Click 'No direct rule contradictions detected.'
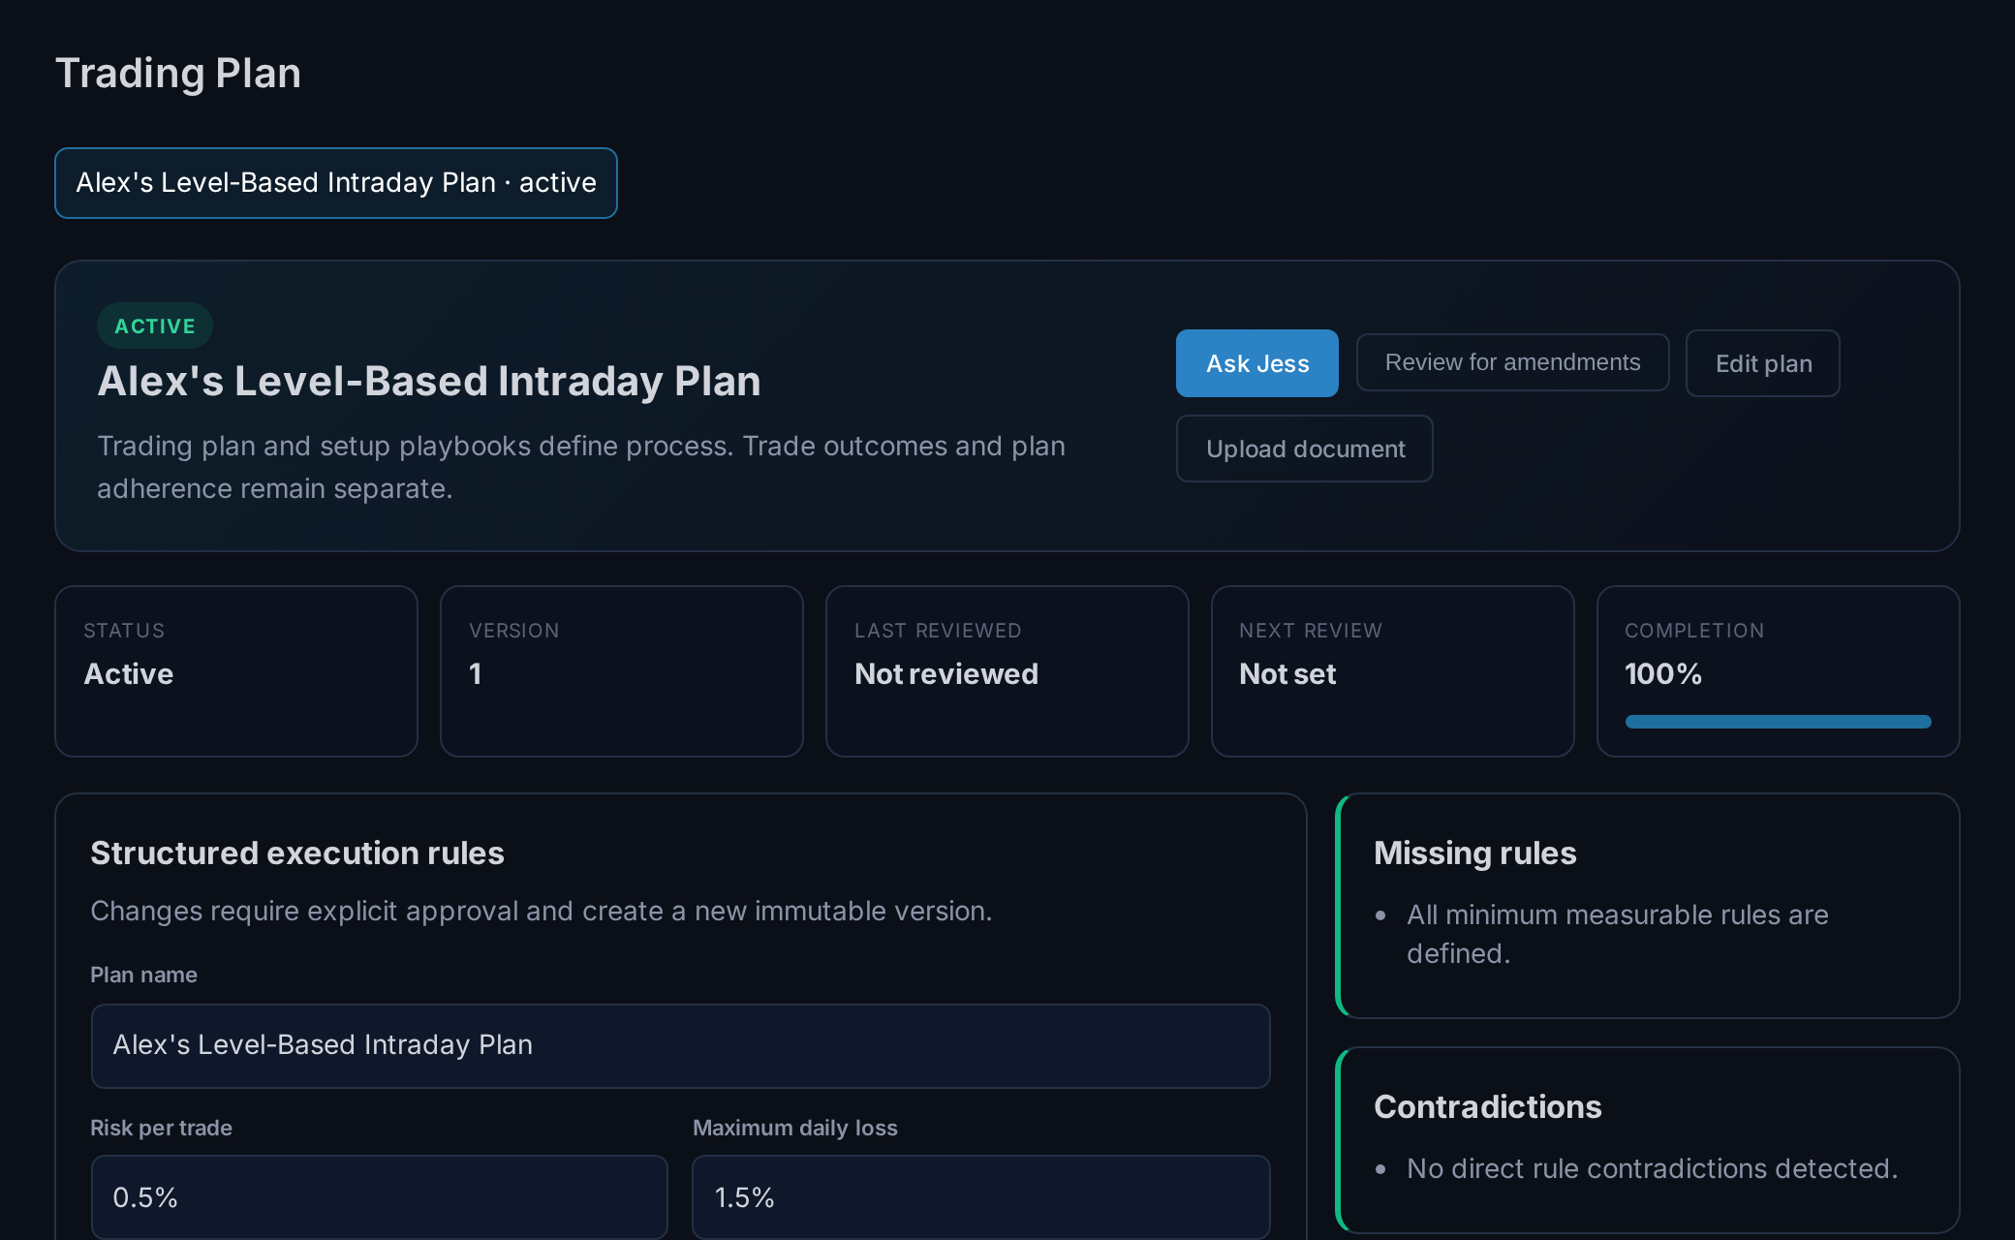 [1653, 1168]
